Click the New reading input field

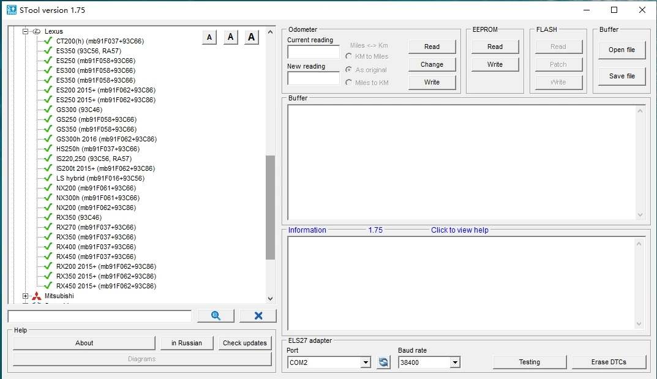[x=313, y=78]
